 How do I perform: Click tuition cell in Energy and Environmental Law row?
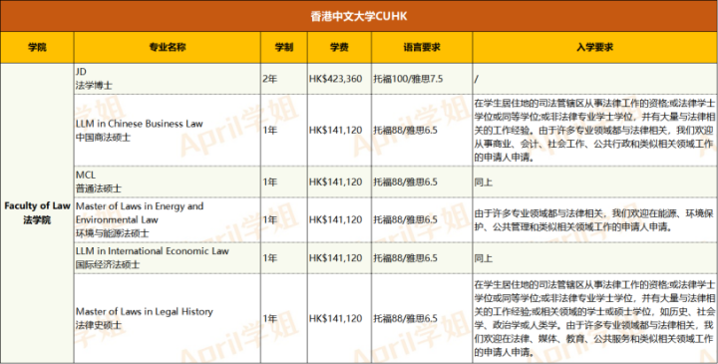(339, 219)
